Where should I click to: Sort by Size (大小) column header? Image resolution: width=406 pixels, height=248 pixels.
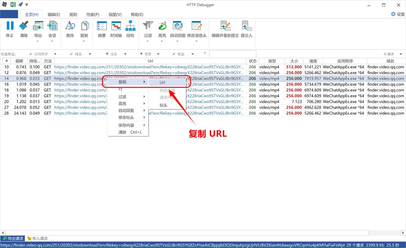pos(294,61)
